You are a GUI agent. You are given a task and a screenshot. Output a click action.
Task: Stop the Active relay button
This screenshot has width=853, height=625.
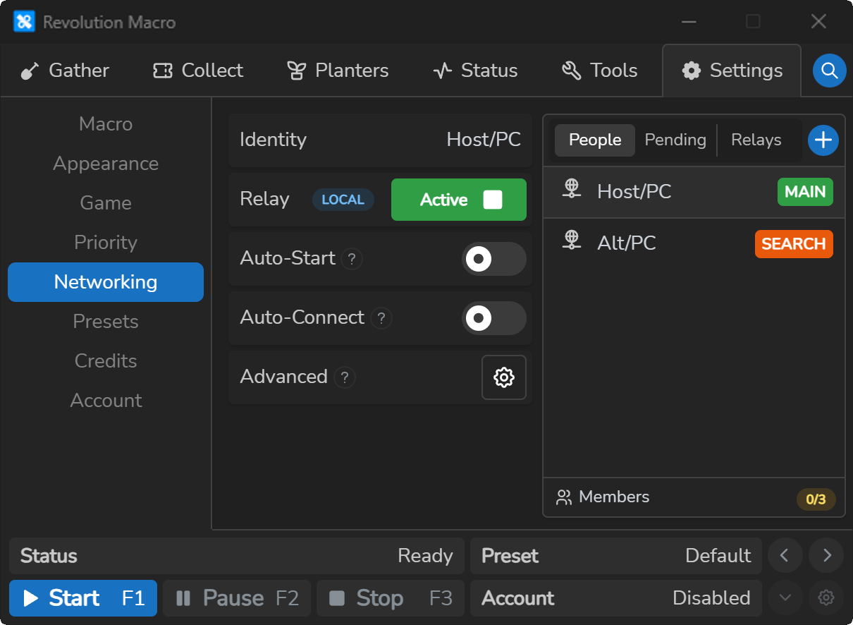coord(459,200)
